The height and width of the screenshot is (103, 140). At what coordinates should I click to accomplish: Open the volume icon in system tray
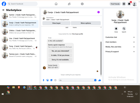tap(125, 92)
